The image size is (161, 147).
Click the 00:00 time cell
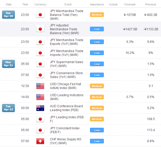click(x=25, y=108)
